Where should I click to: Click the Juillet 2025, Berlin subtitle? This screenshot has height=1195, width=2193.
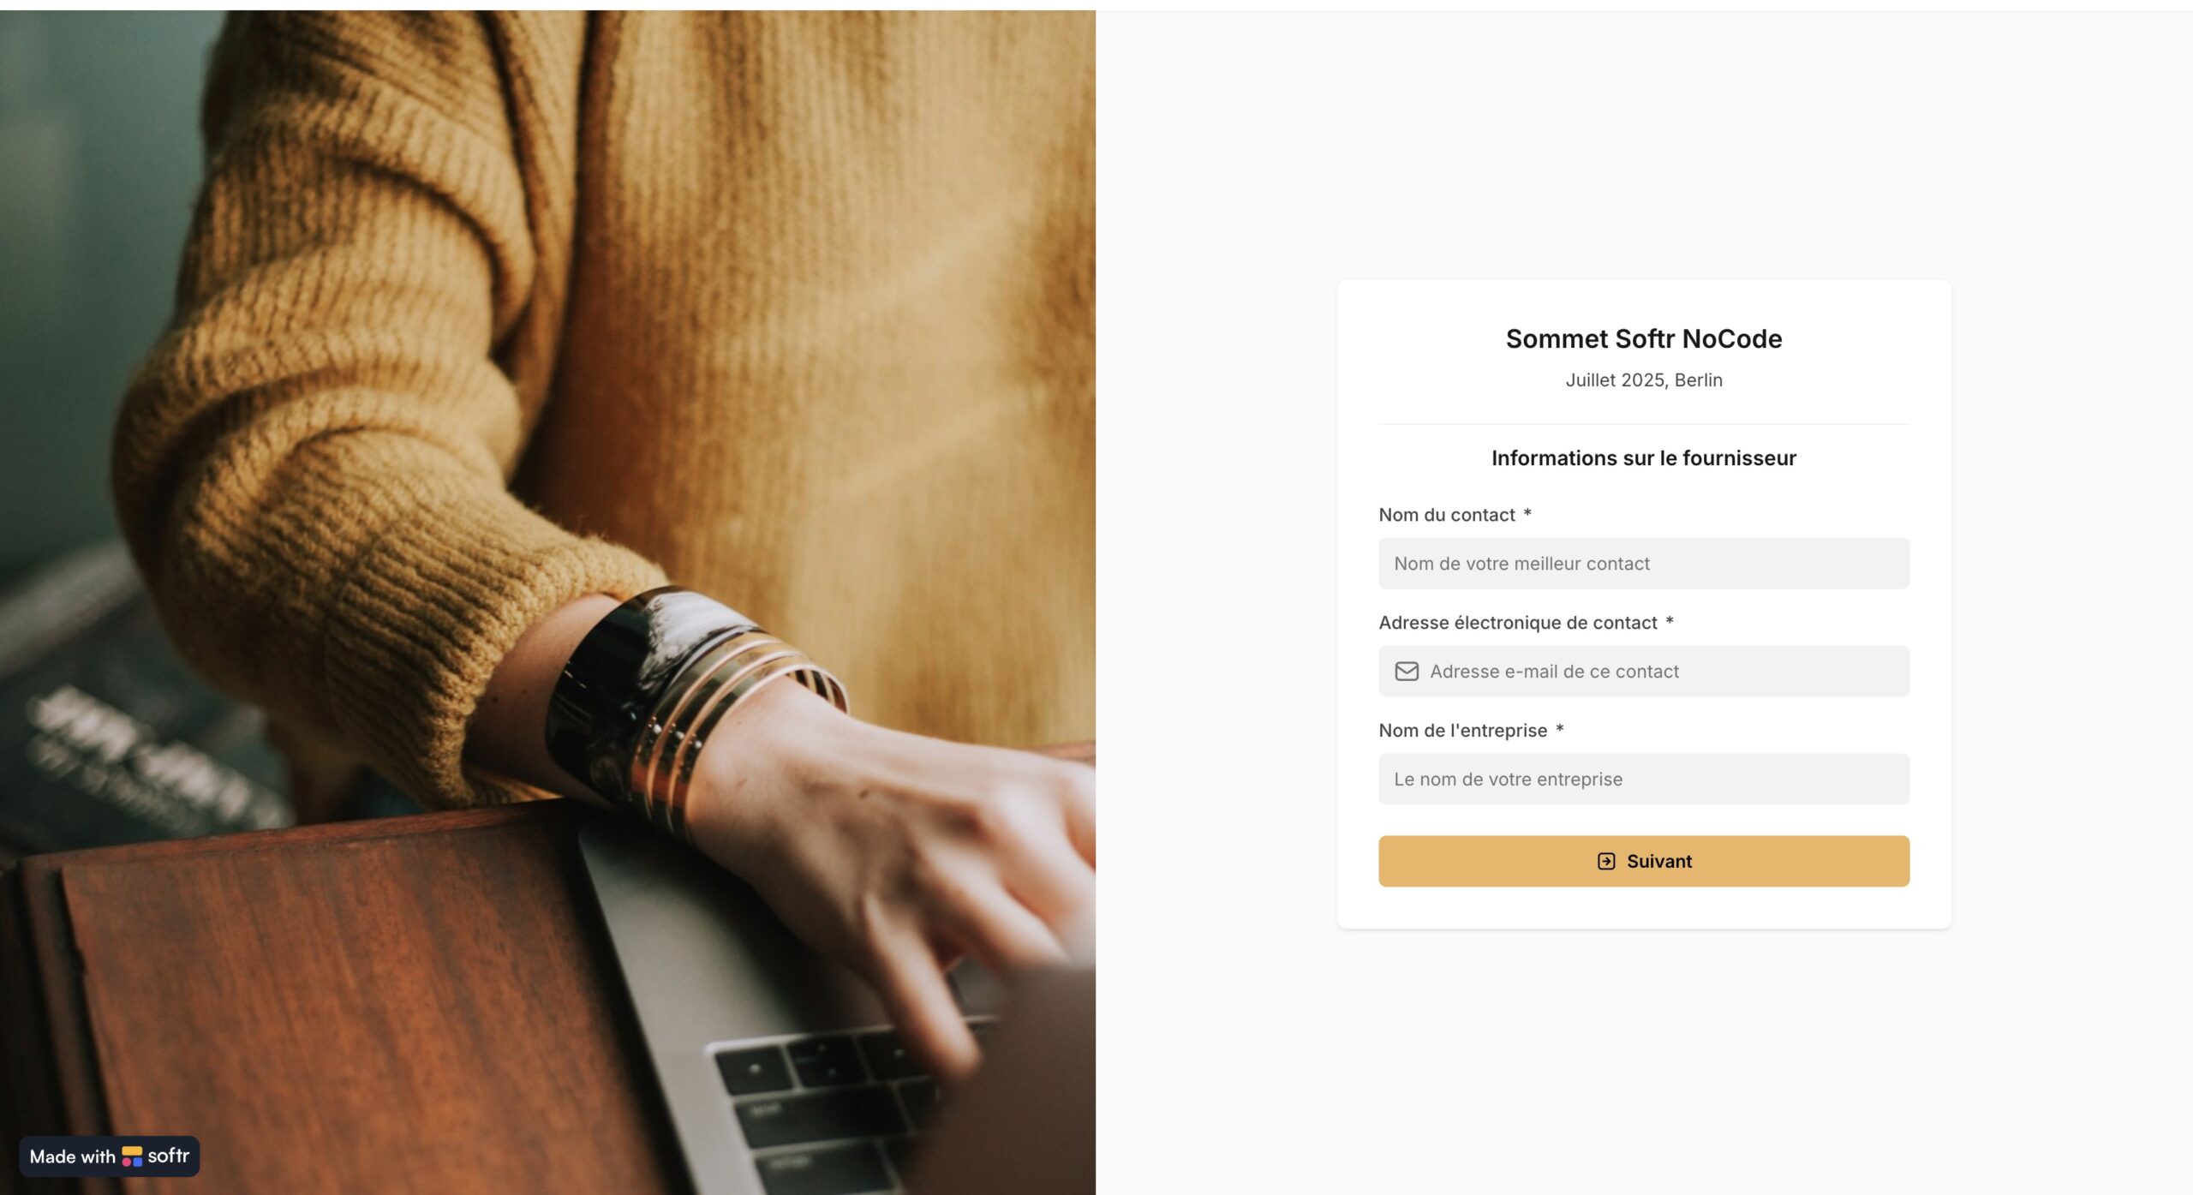(x=1644, y=379)
